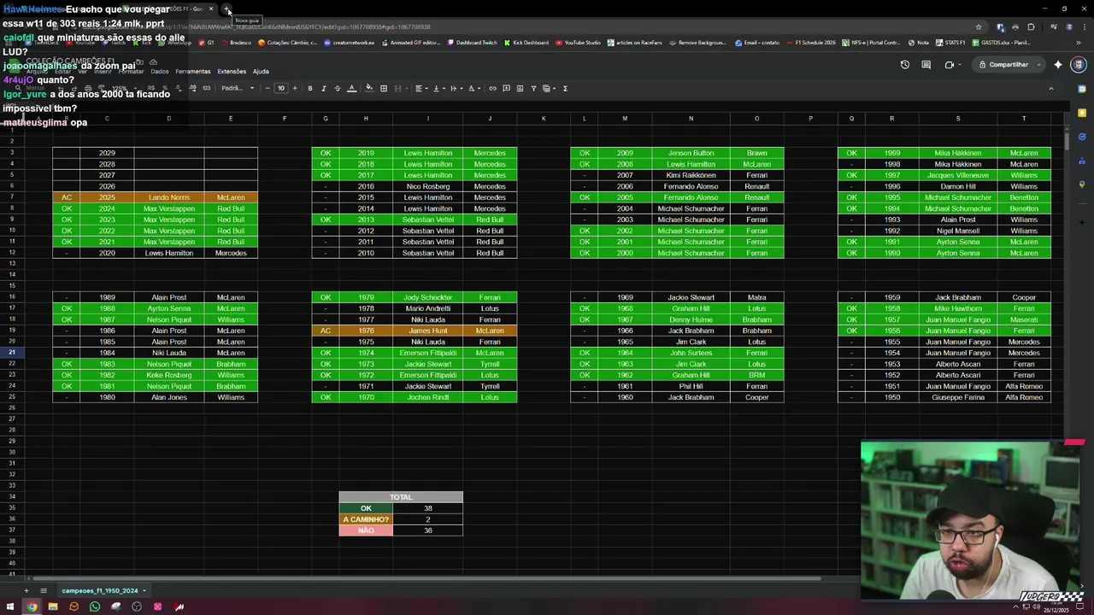Image resolution: width=1094 pixels, height=615 pixels.
Task: Toggle bold formatting in toolbar
Action: click(x=309, y=88)
